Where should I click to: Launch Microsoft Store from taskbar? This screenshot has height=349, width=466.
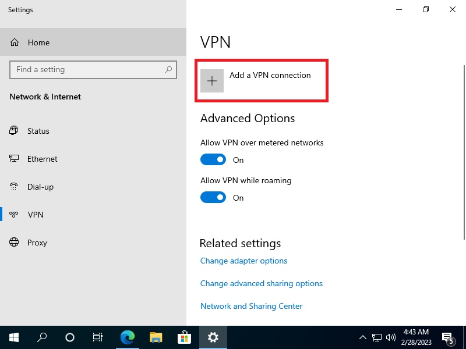(184, 337)
